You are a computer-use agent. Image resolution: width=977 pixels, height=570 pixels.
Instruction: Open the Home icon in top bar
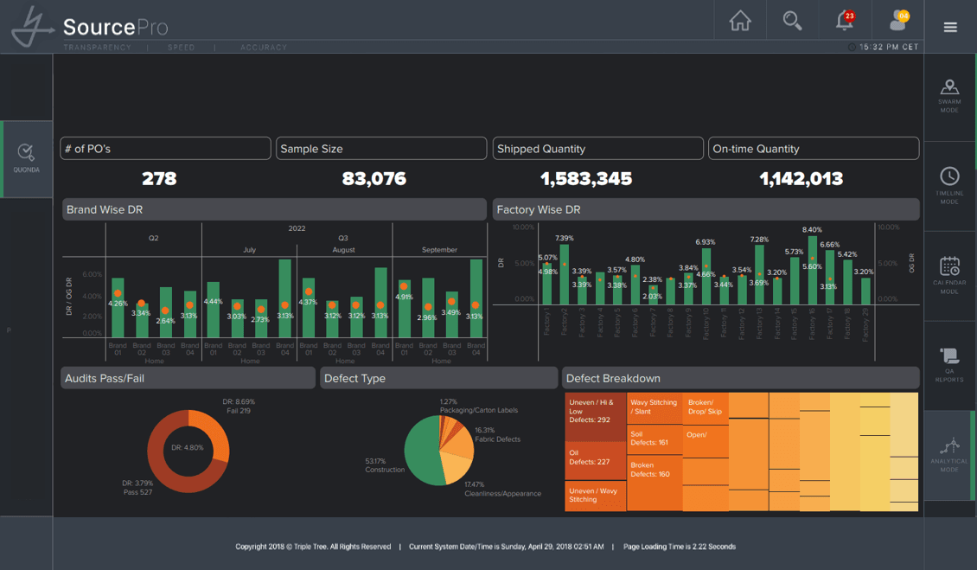(739, 21)
